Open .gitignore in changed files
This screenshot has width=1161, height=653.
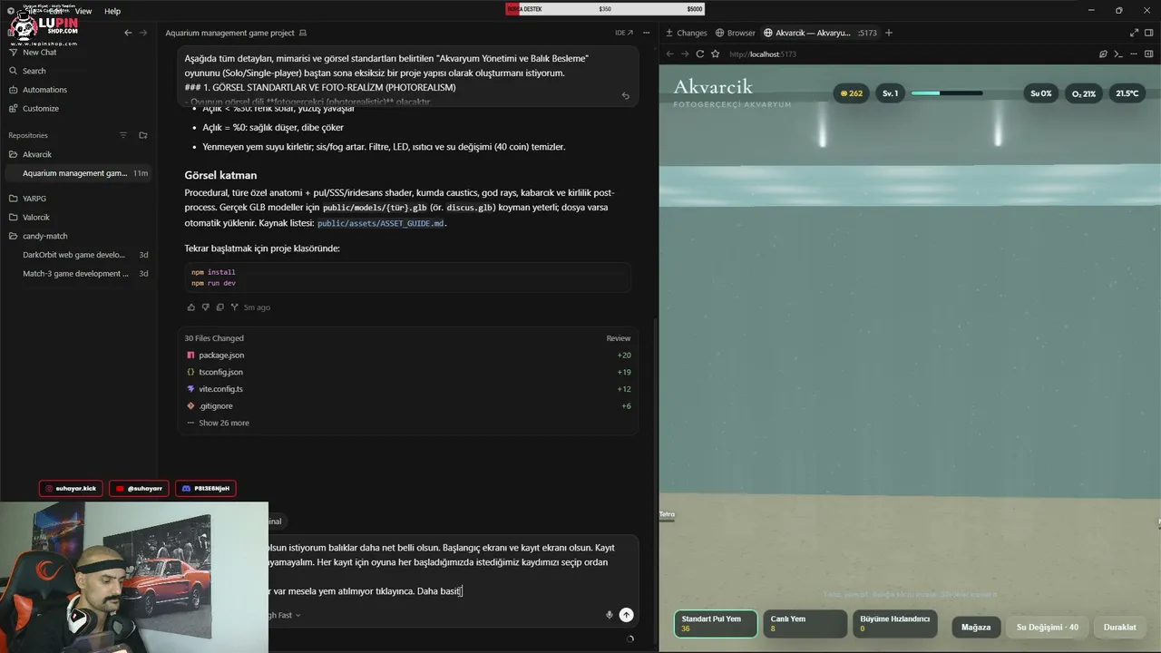point(408,406)
